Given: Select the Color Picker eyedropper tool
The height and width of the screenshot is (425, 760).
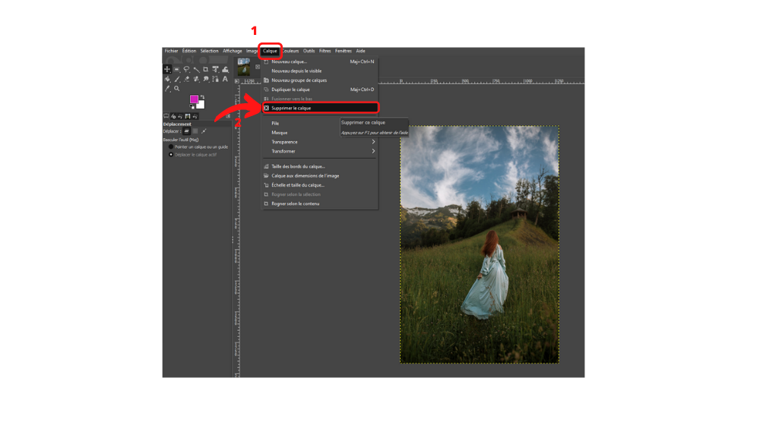Looking at the screenshot, I should (x=167, y=89).
